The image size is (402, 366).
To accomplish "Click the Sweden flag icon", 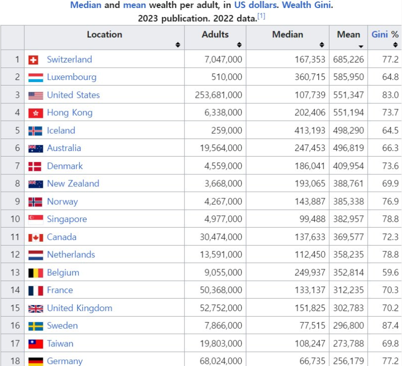I will 35,326.
